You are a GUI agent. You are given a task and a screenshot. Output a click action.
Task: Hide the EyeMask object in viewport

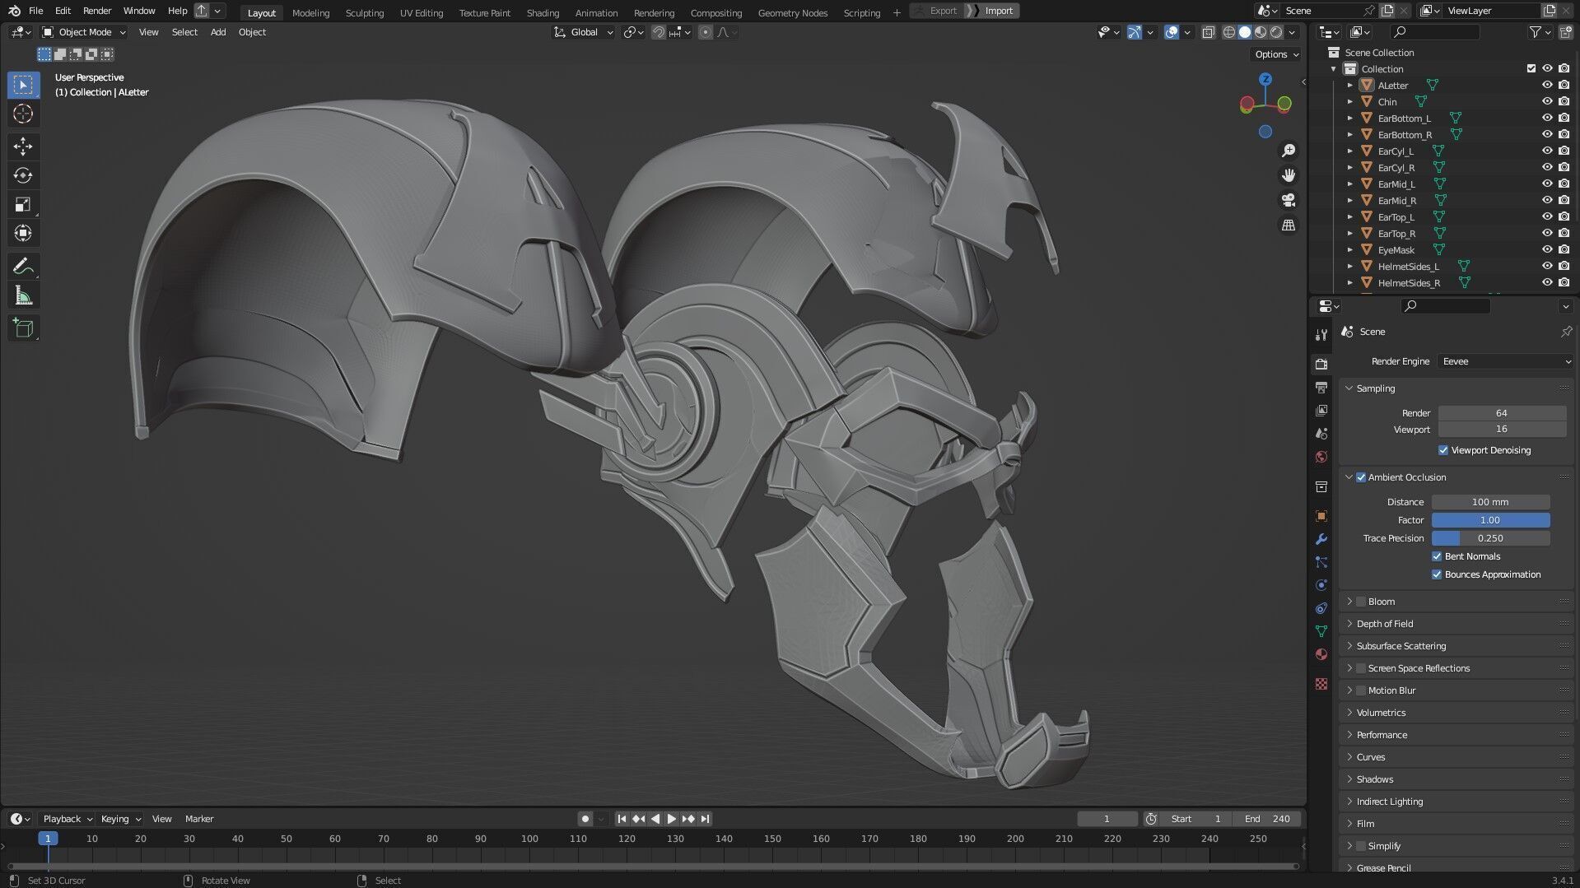coord(1547,250)
